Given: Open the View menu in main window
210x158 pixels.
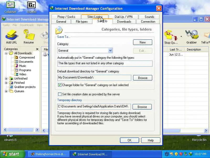Looking at the screenshot, I should point(40,25).
